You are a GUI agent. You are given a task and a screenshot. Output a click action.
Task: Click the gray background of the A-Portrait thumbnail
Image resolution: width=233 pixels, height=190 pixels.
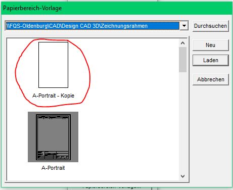click(32, 137)
